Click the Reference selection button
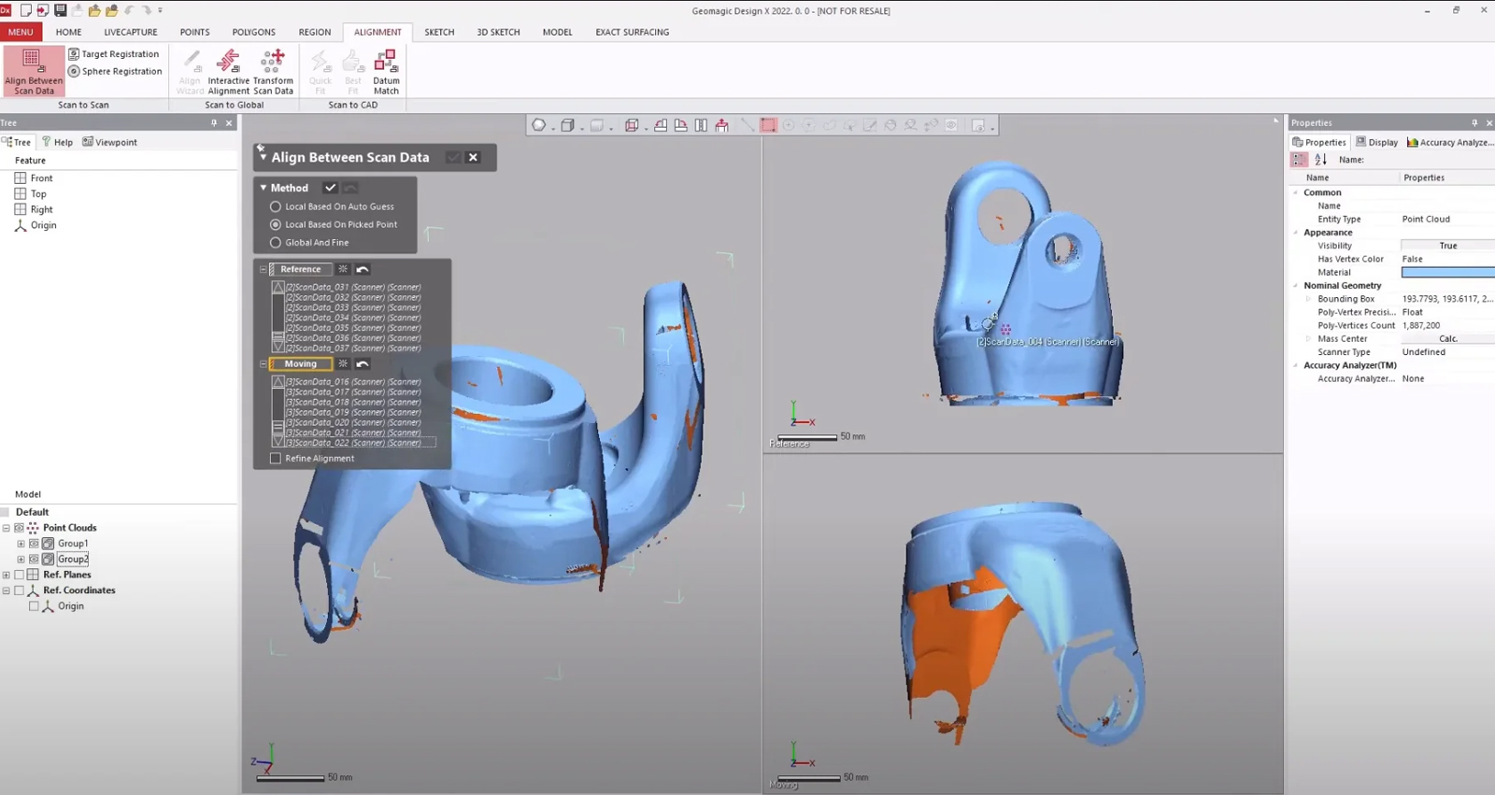Screen dimensions: 1495x795 pos(301,269)
